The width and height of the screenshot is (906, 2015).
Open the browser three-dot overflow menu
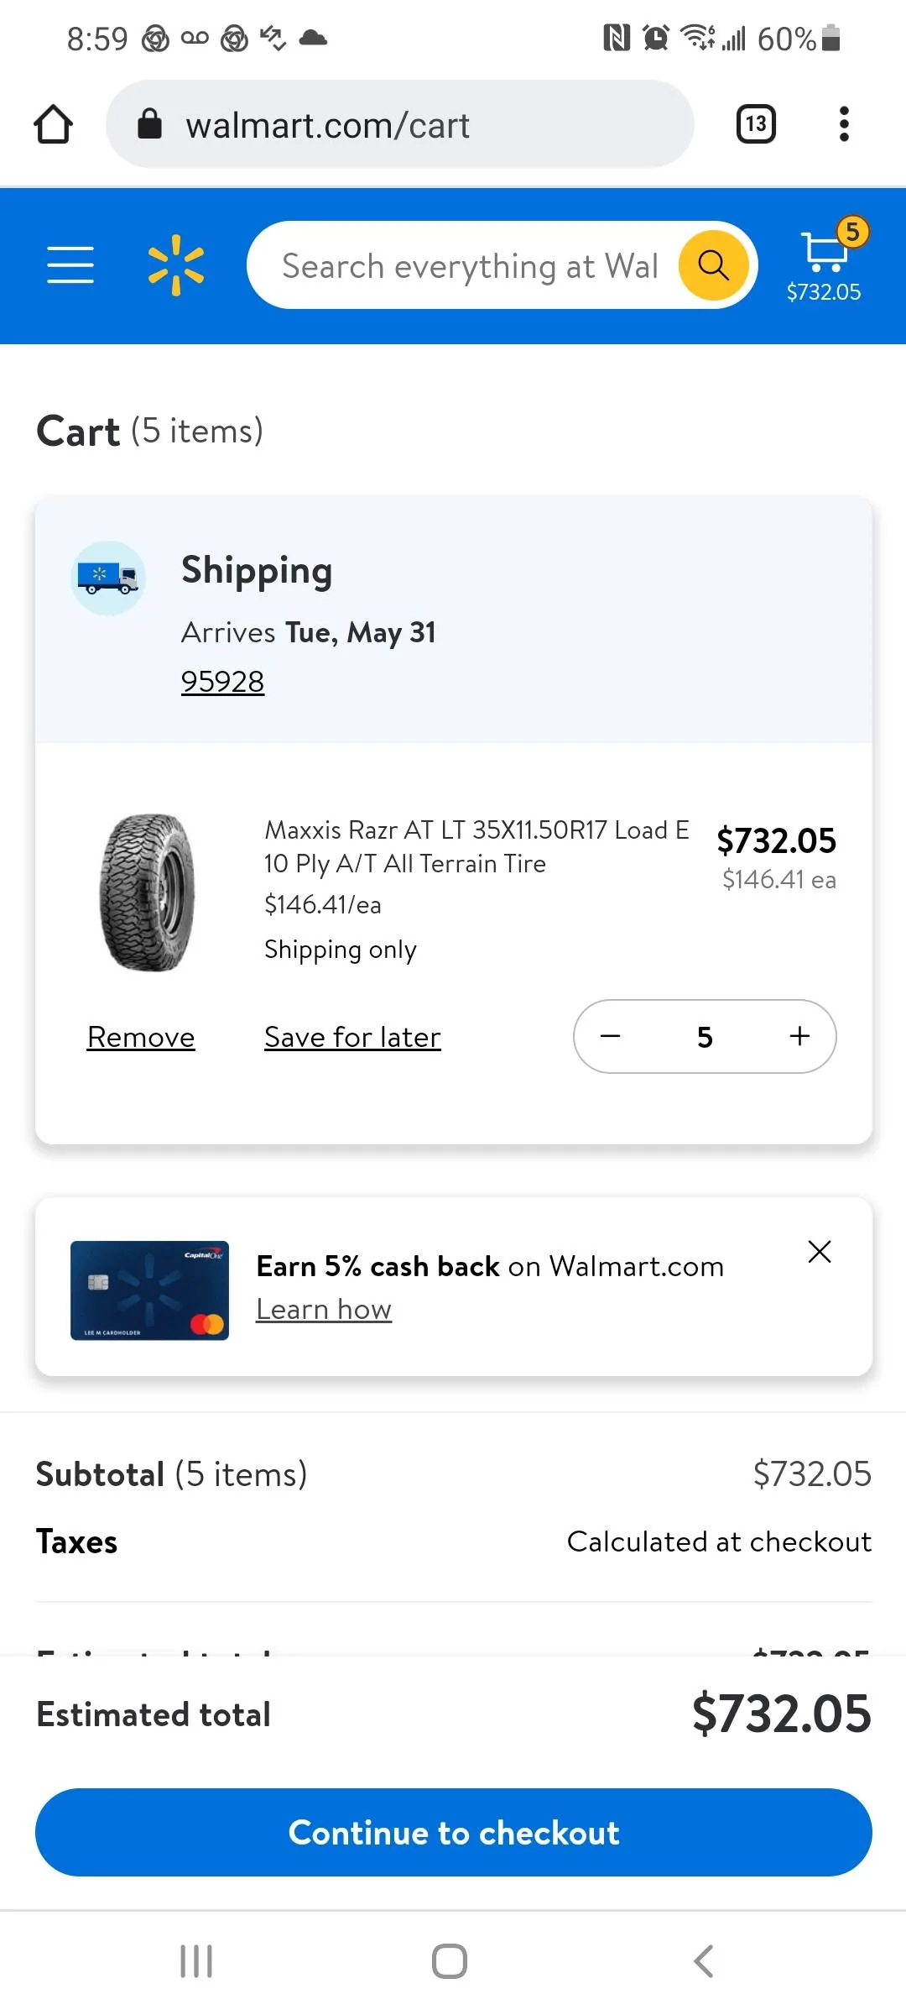coord(844,124)
